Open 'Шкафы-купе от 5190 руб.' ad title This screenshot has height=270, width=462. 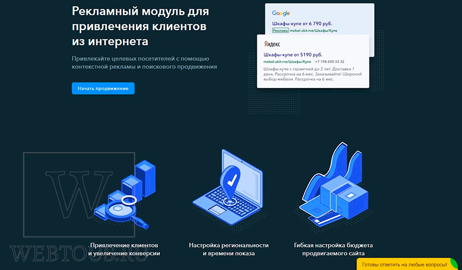293,54
